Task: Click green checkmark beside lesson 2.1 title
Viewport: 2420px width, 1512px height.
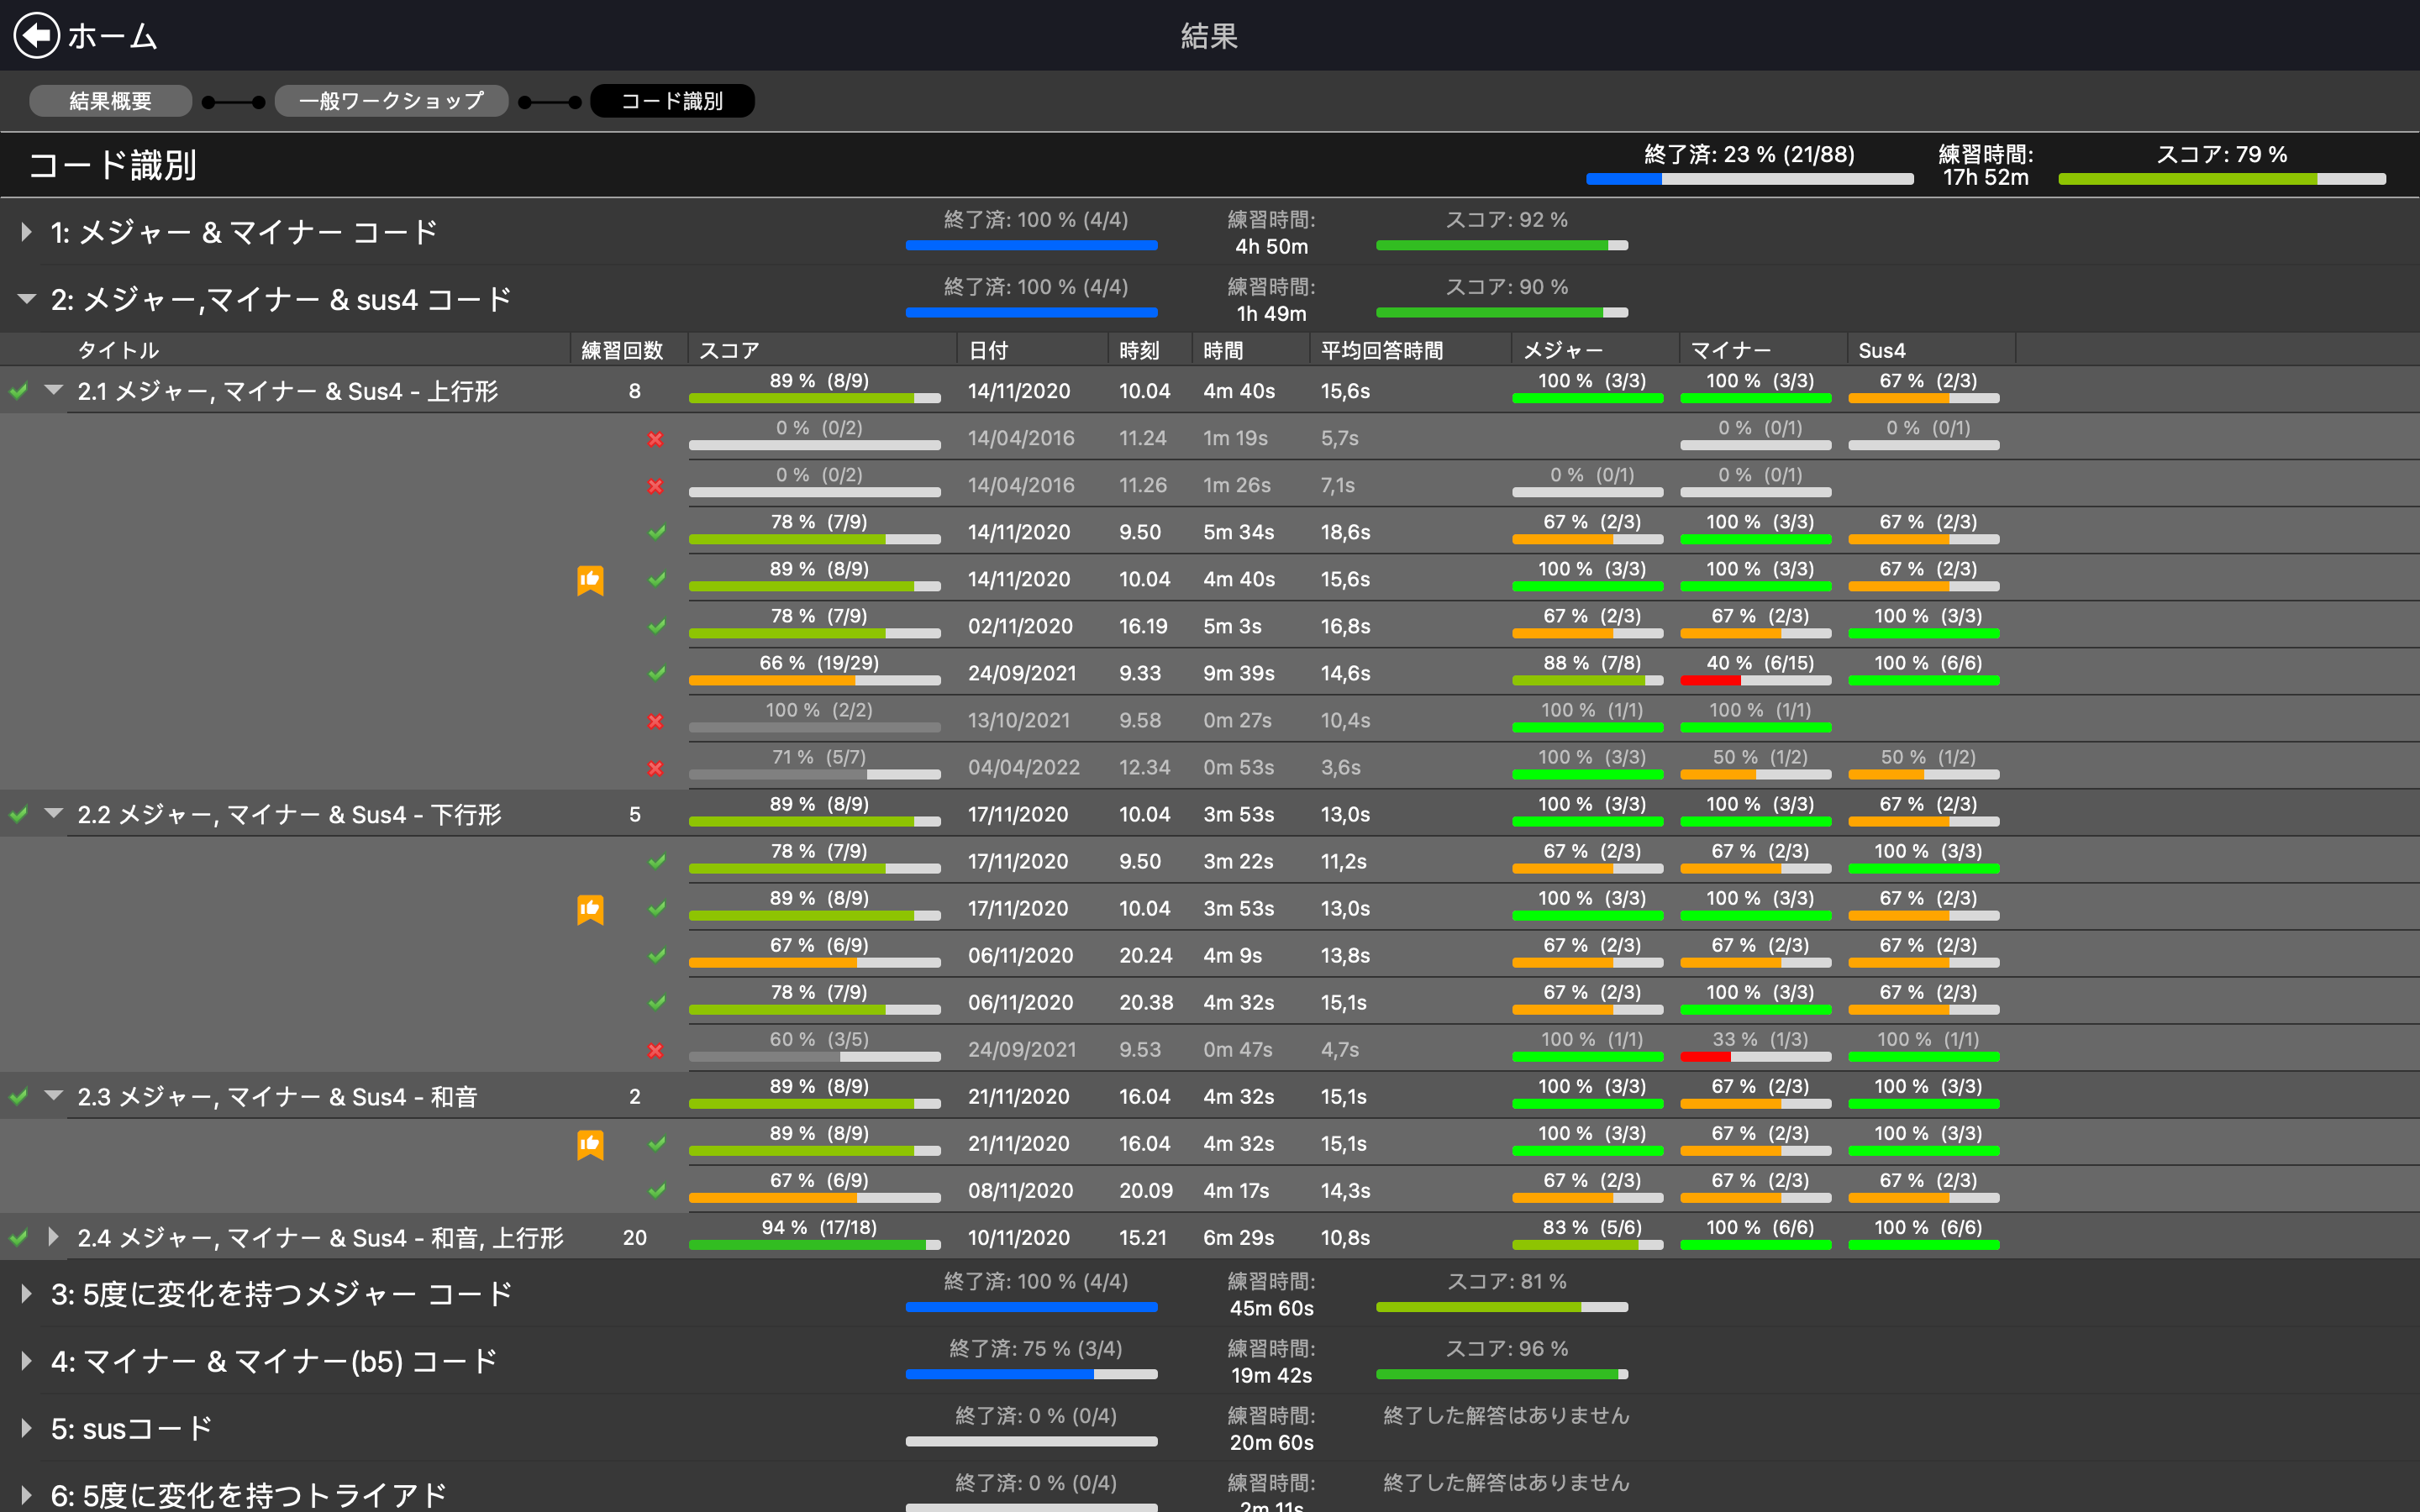Action: [x=19, y=392]
